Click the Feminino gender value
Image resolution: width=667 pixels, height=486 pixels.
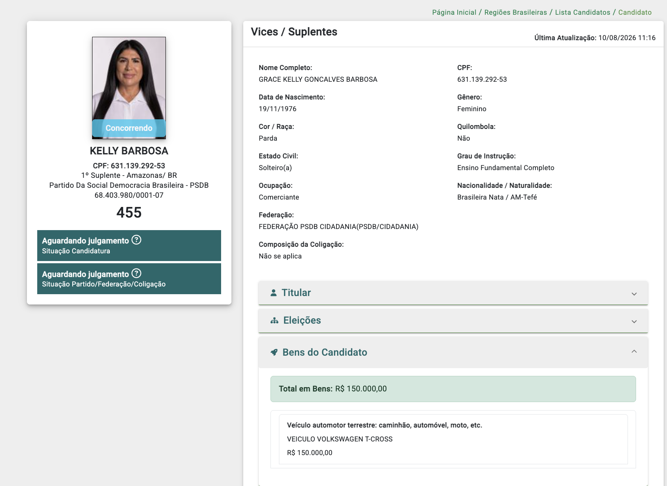coord(472,109)
